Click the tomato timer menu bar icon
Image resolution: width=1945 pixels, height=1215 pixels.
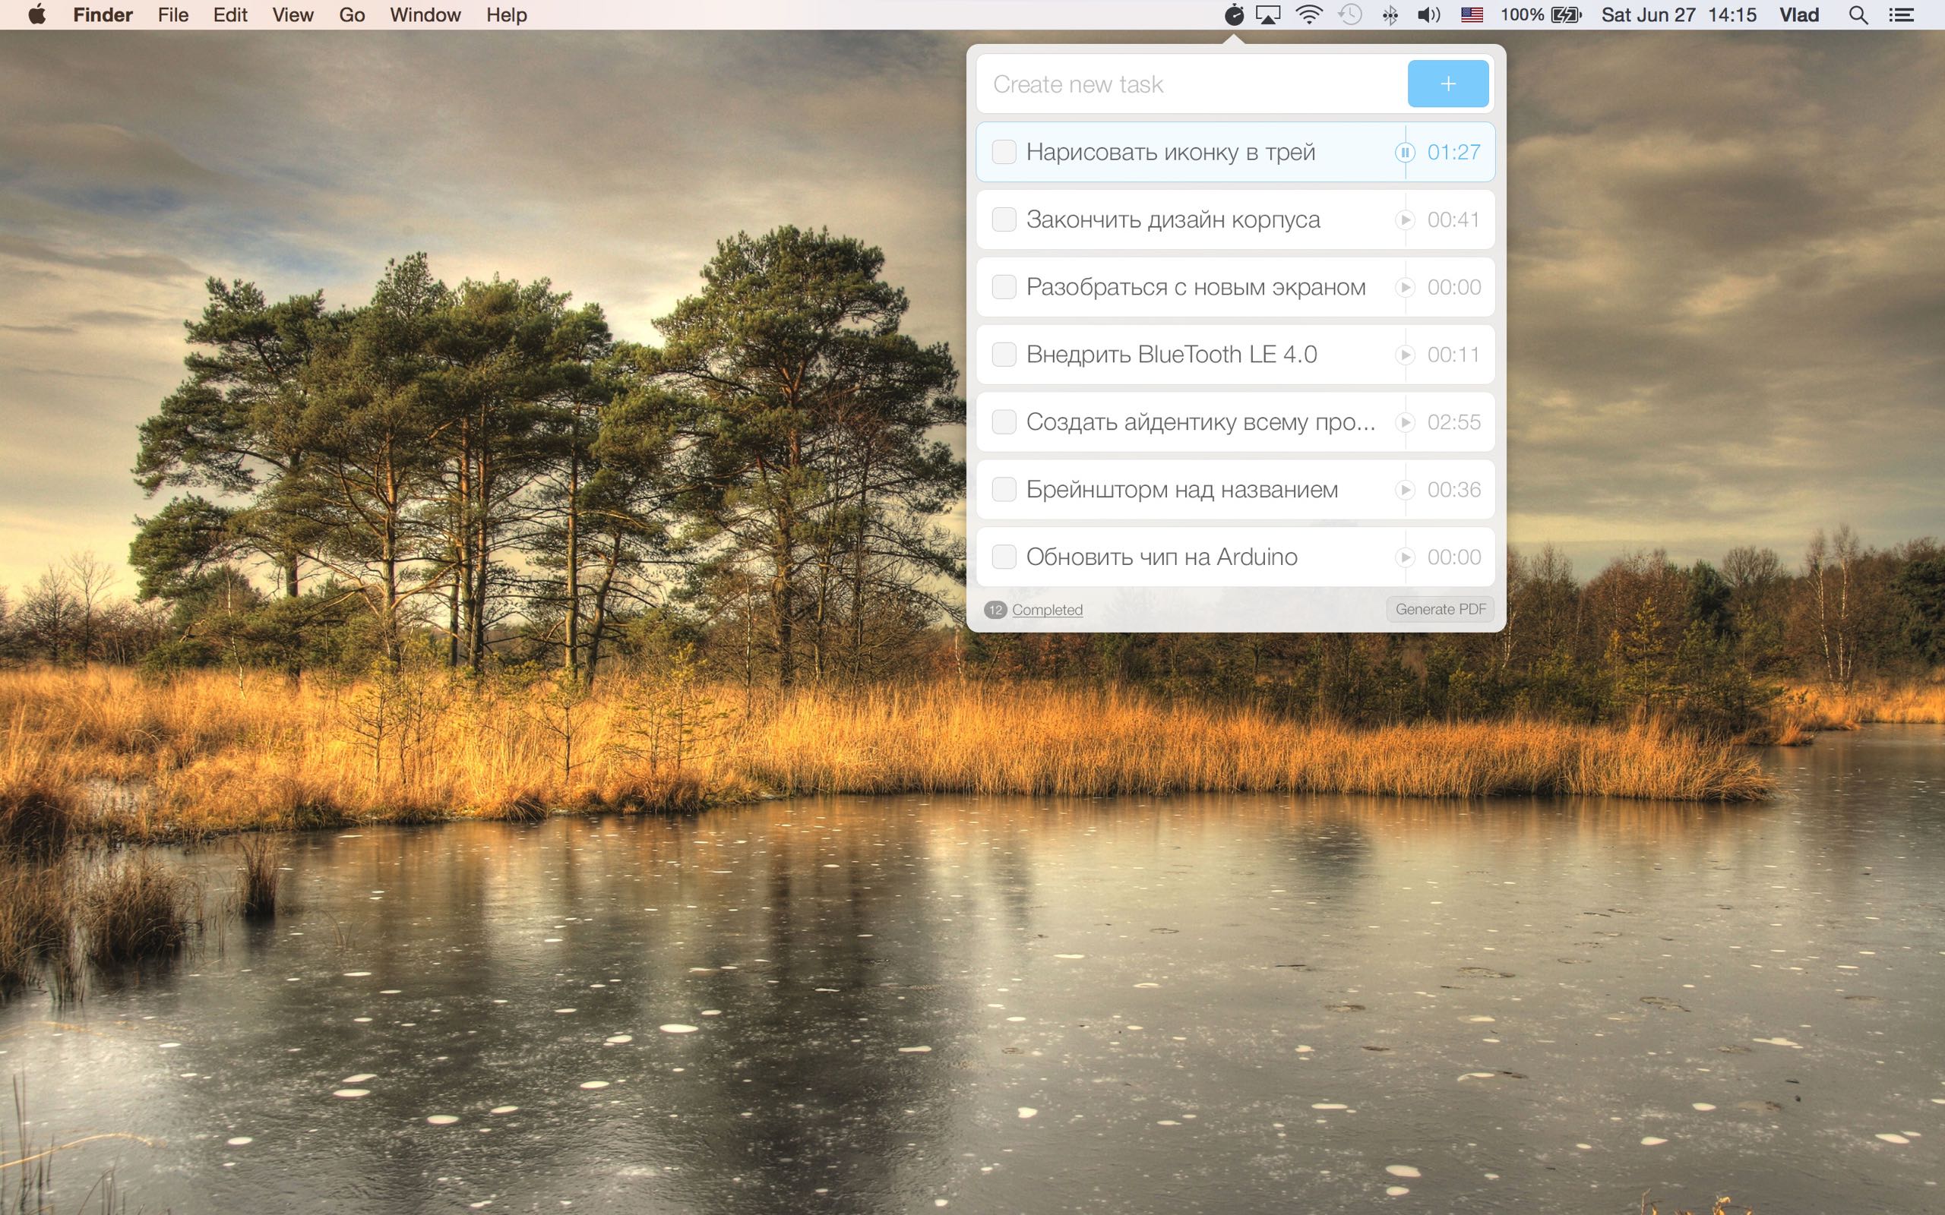click(x=1234, y=14)
